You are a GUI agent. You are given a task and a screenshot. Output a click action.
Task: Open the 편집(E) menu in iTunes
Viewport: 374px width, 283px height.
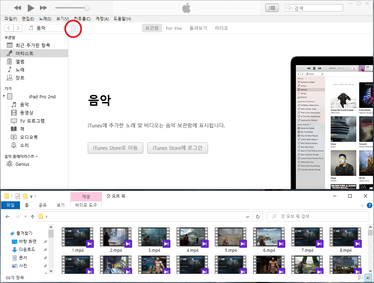[x=28, y=19]
